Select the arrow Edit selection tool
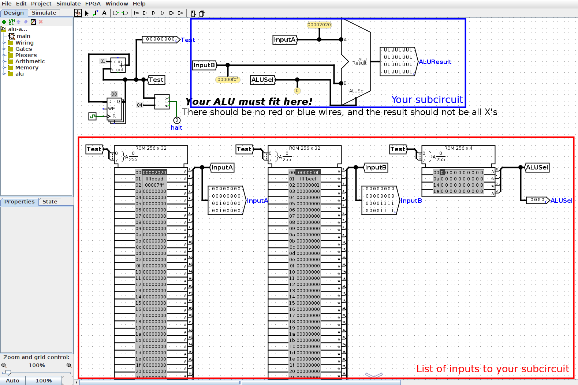 tap(87, 13)
